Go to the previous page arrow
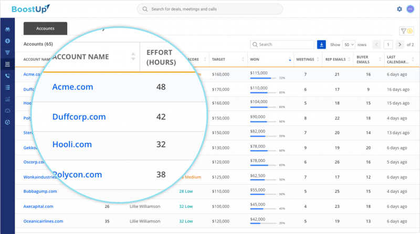 [376, 45]
